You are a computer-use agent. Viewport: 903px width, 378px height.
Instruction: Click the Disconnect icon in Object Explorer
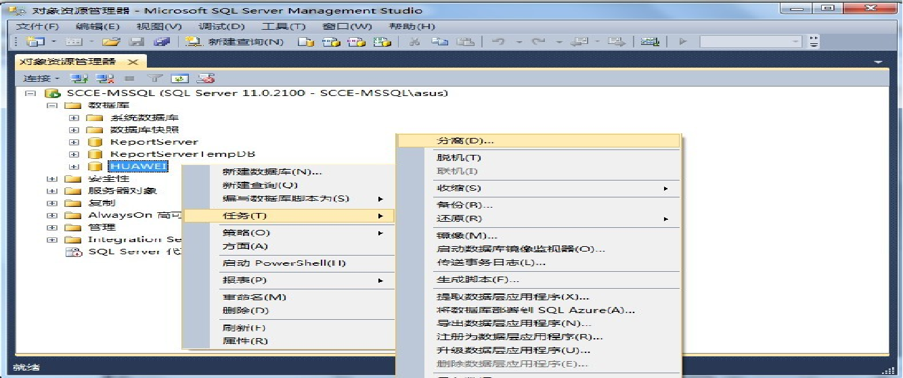(104, 78)
